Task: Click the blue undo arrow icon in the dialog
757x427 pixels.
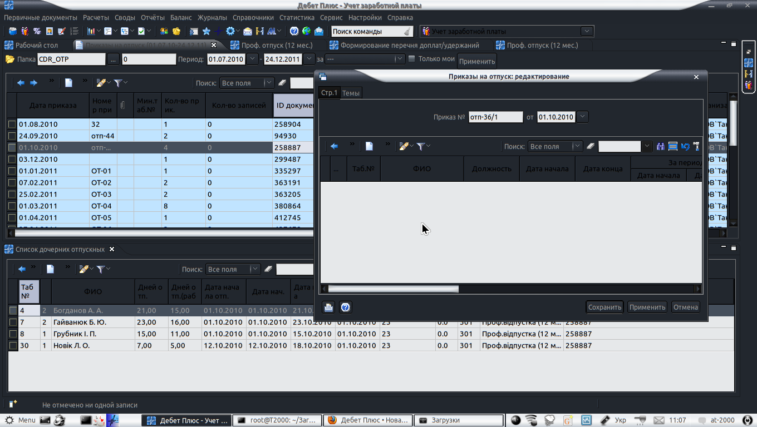Action: pos(685,146)
